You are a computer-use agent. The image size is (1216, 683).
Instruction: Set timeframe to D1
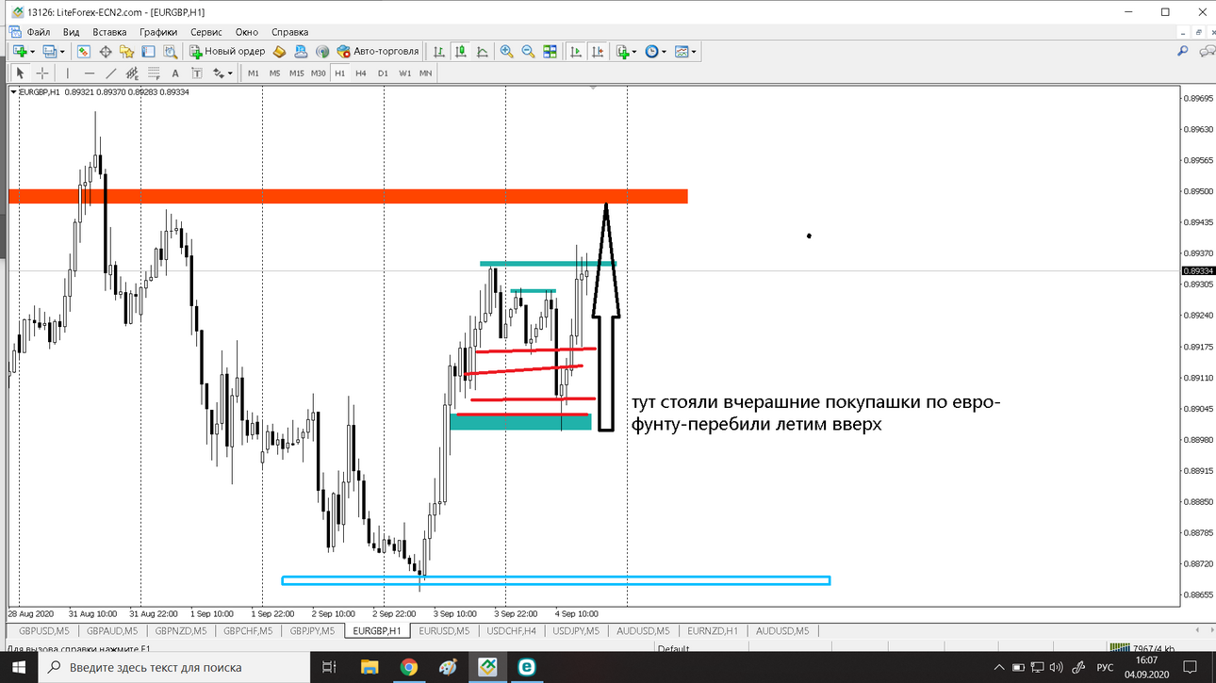383,73
